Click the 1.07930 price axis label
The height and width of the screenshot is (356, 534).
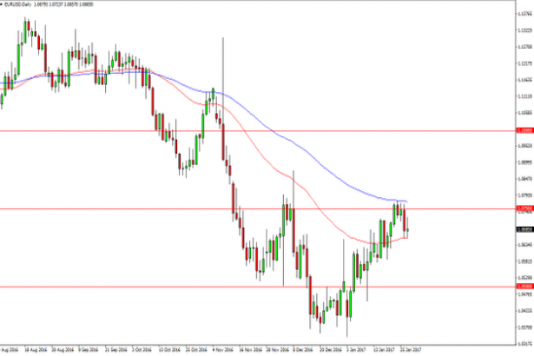pyautogui.click(x=524, y=195)
